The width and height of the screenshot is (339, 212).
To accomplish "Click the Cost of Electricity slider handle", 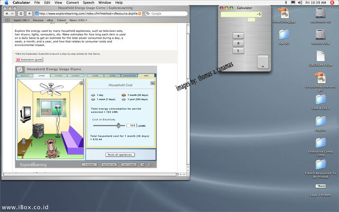I will [x=119, y=126].
